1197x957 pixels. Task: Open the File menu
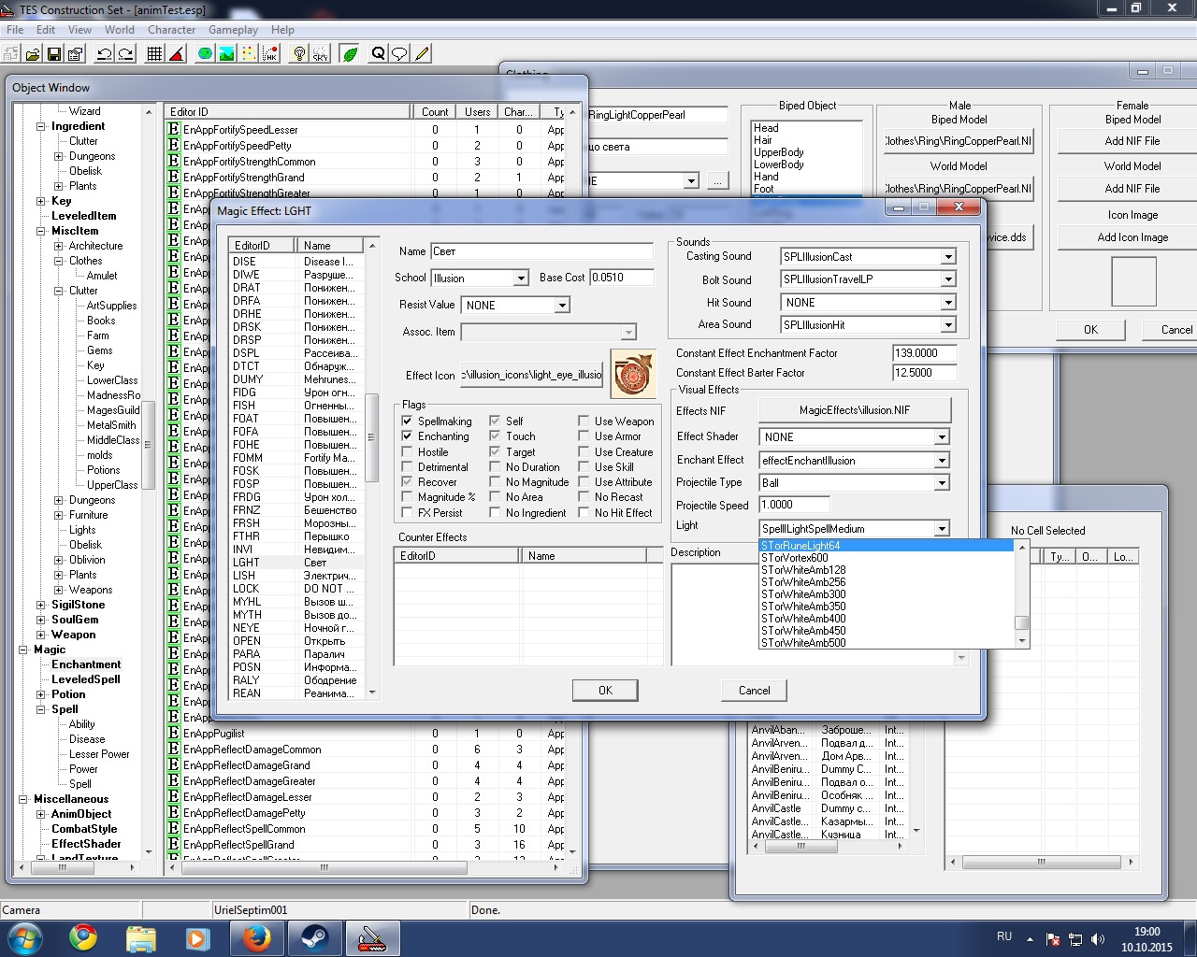coord(15,30)
